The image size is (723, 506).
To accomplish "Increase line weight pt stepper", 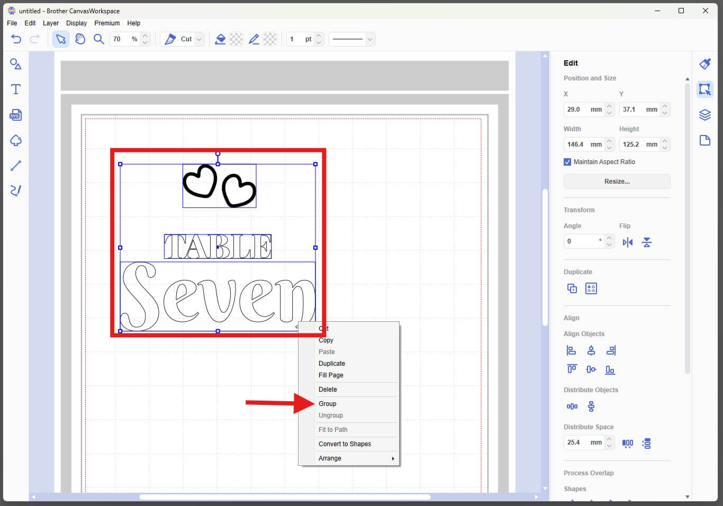I will tap(319, 36).
